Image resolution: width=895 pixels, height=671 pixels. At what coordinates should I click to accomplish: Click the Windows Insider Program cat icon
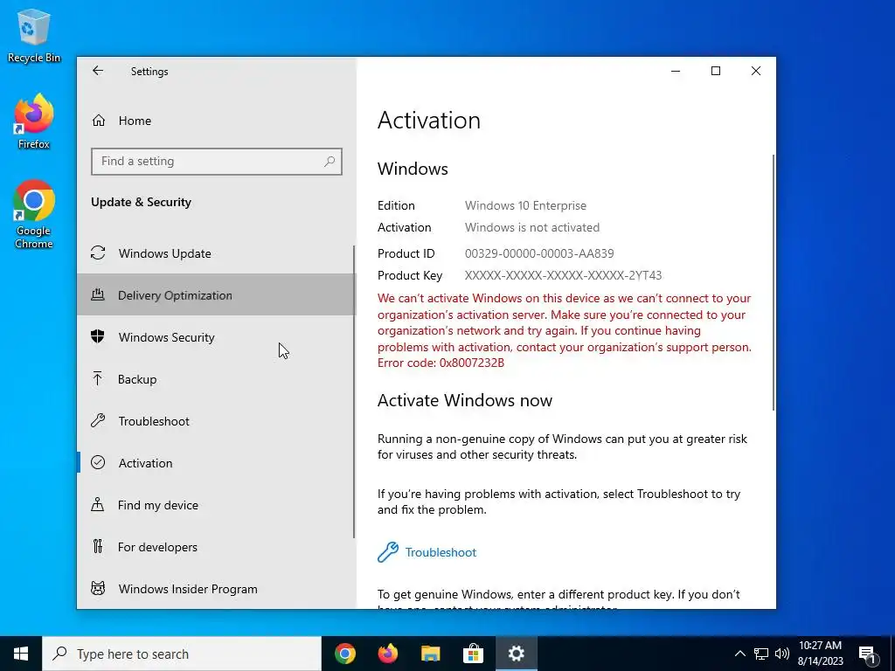[98, 588]
